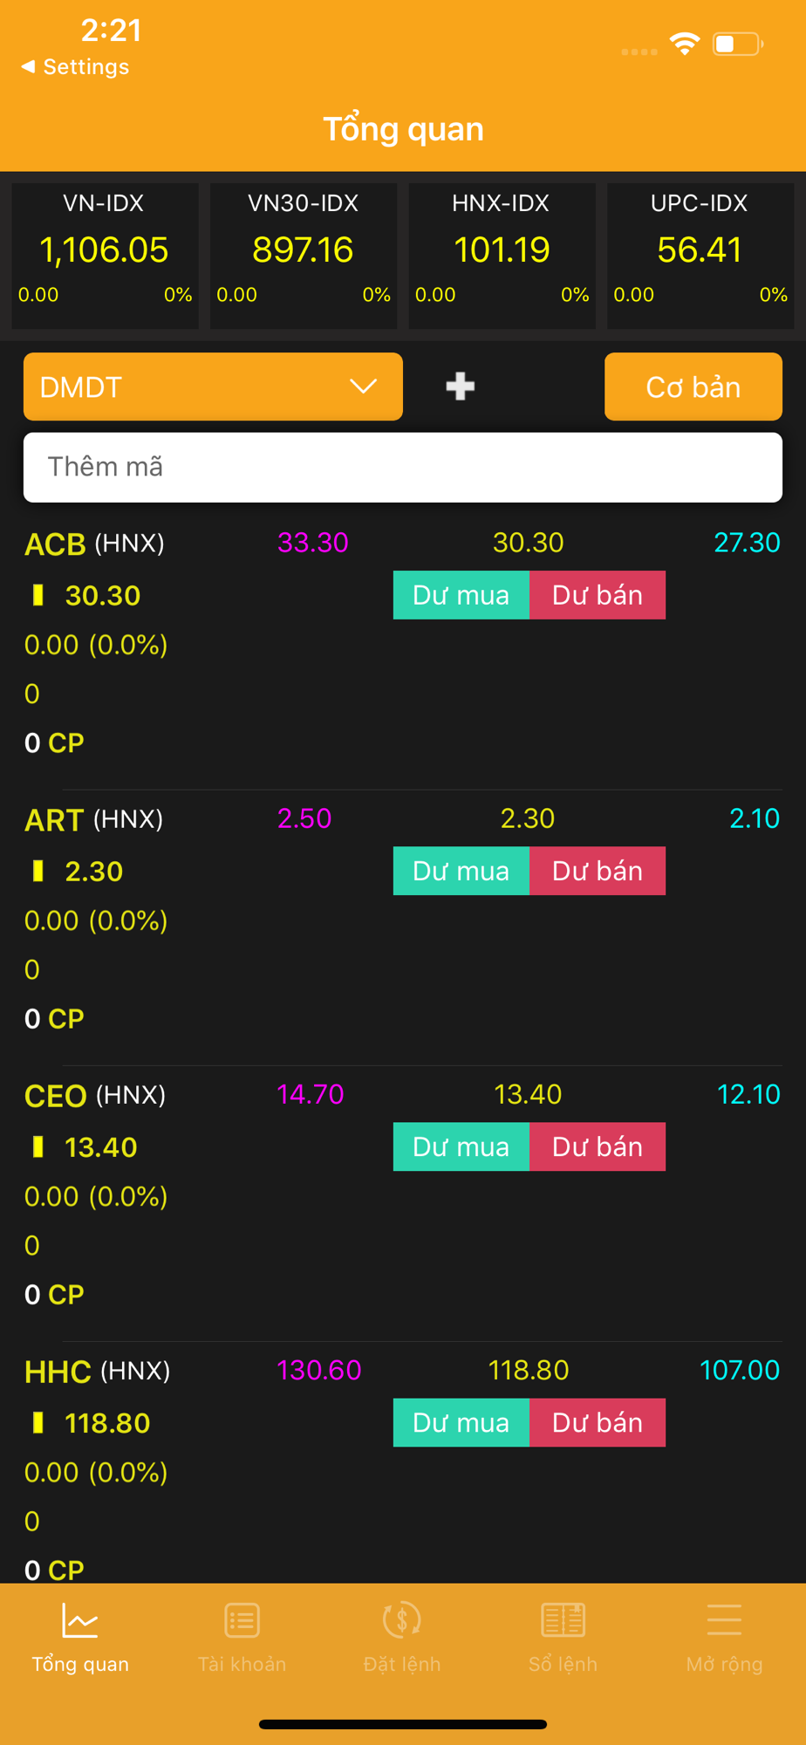Tap Dư bán for ART stock
This screenshot has height=1745, width=806.
click(598, 871)
